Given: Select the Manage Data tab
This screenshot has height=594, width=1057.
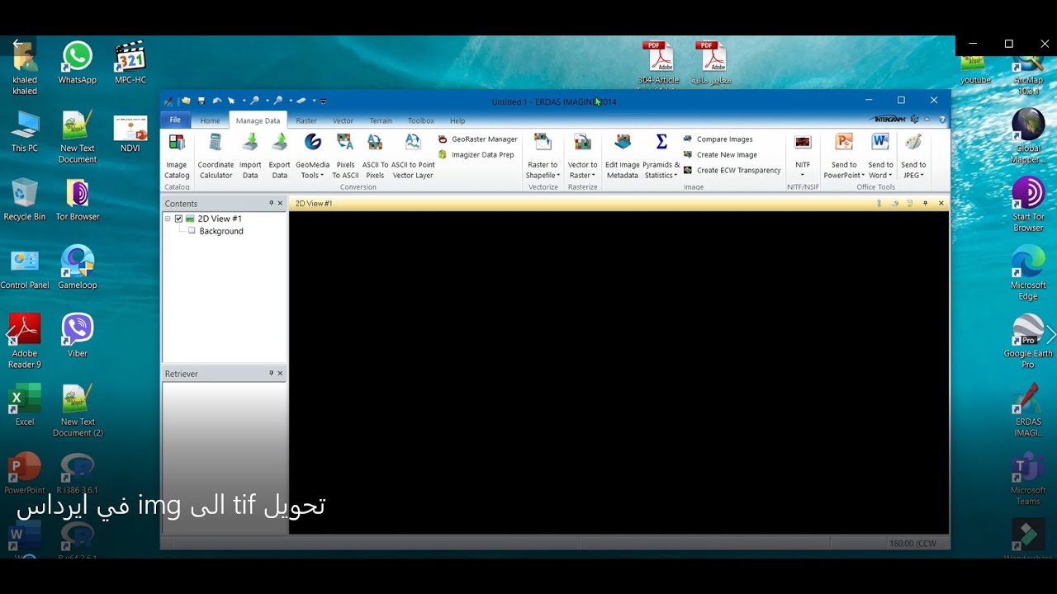Looking at the screenshot, I should click(x=258, y=120).
